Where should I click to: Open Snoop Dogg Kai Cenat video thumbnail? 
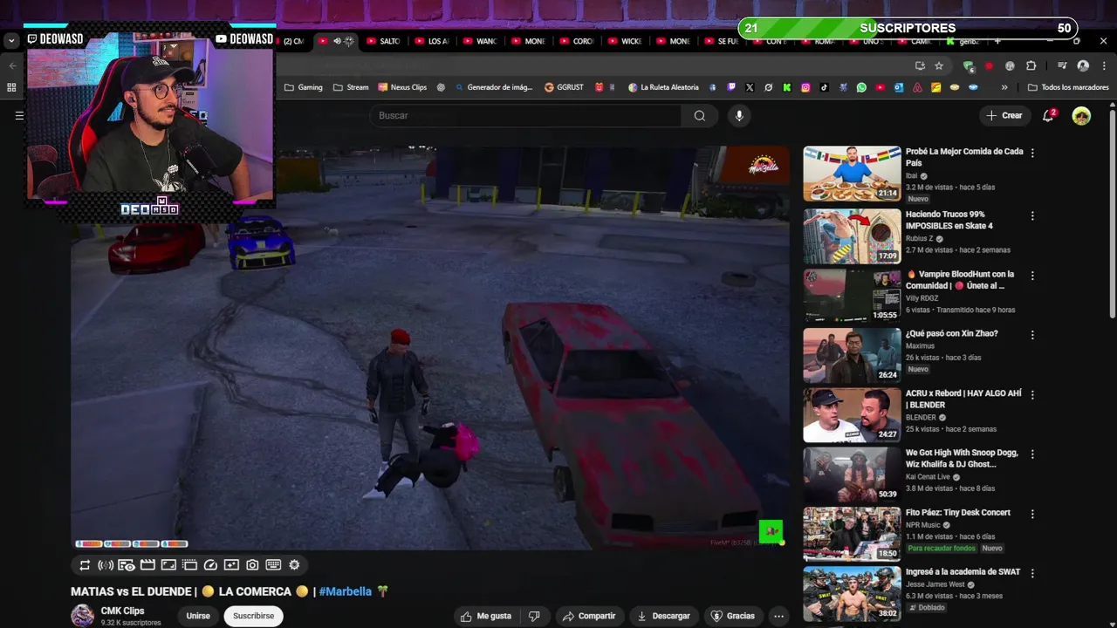tap(852, 475)
